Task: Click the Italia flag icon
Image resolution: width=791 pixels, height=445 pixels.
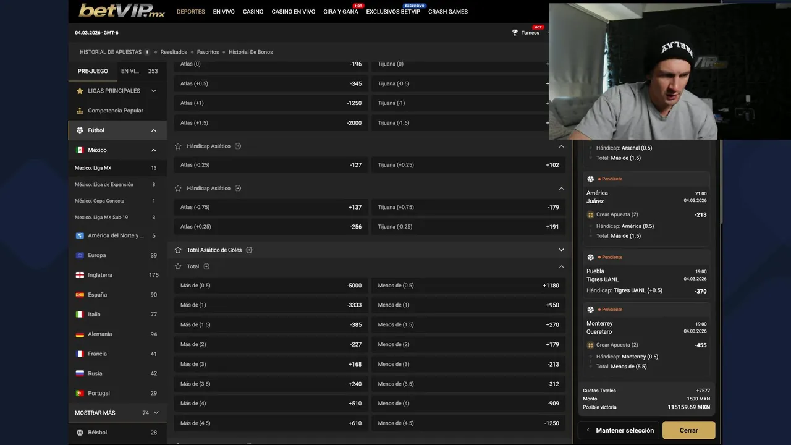Action: point(80,315)
